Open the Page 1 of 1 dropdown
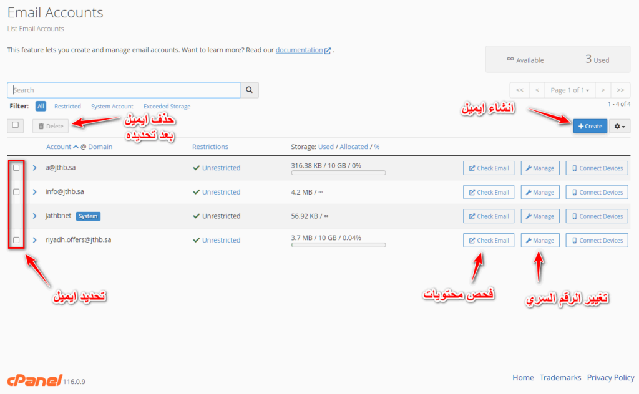 point(570,90)
